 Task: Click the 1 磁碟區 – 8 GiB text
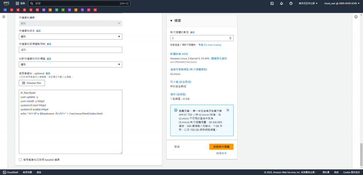coord(180,99)
